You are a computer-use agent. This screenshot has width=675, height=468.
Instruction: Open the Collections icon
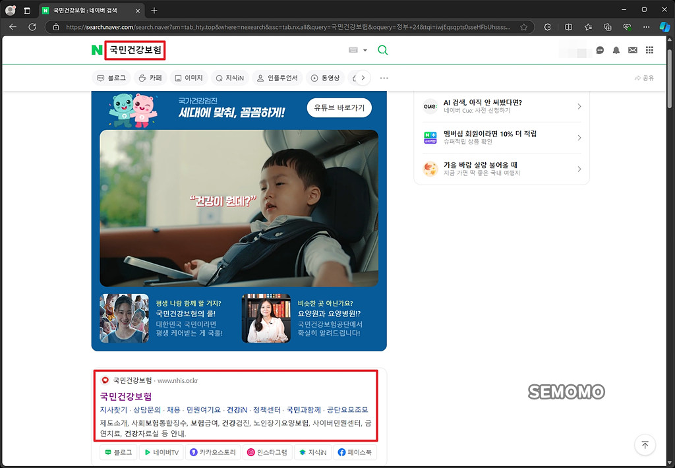607,26
